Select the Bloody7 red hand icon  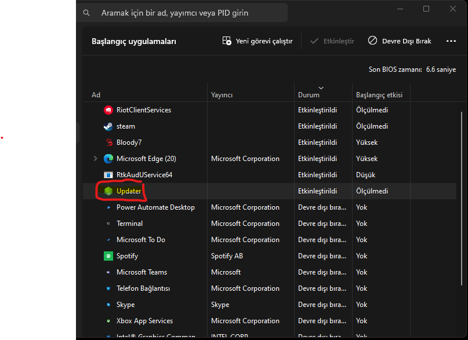tap(108, 142)
